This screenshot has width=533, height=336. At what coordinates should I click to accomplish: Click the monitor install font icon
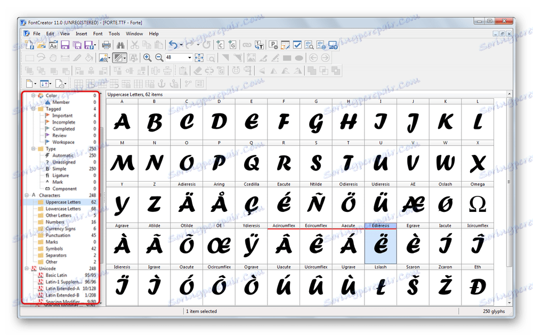click(333, 45)
